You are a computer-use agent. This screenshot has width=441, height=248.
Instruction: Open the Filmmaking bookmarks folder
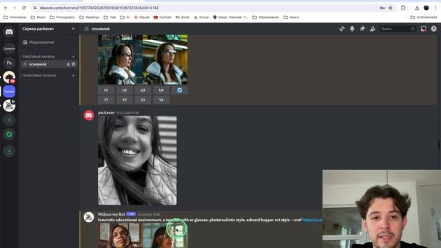coord(15,17)
